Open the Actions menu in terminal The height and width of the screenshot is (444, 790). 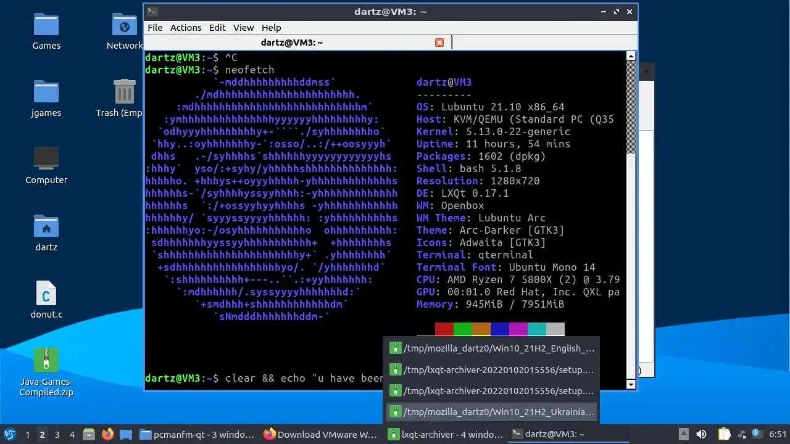click(186, 28)
